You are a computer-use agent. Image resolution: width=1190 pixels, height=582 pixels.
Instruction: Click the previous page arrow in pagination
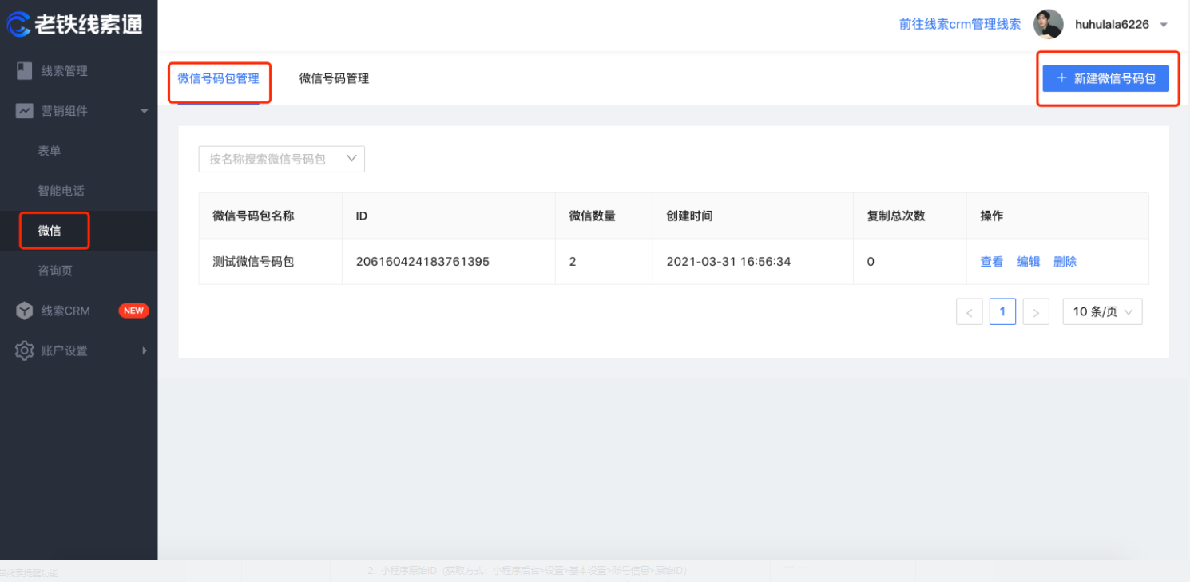pyautogui.click(x=969, y=311)
